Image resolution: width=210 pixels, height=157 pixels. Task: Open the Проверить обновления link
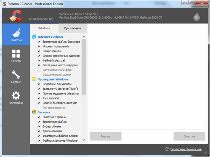click(186, 149)
